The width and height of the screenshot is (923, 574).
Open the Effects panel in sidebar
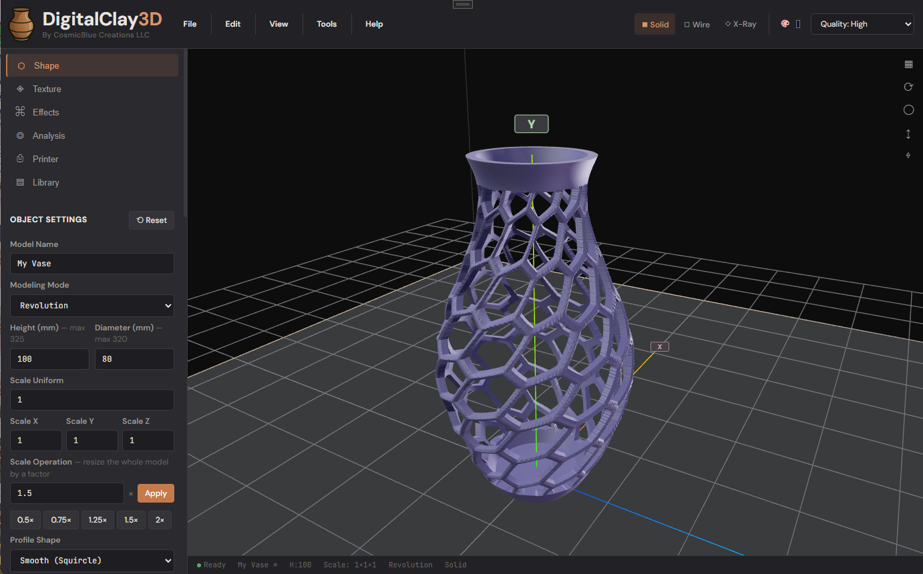click(x=92, y=112)
